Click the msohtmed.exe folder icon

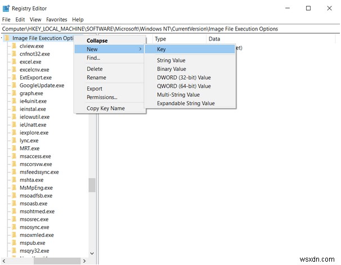pos(14,212)
